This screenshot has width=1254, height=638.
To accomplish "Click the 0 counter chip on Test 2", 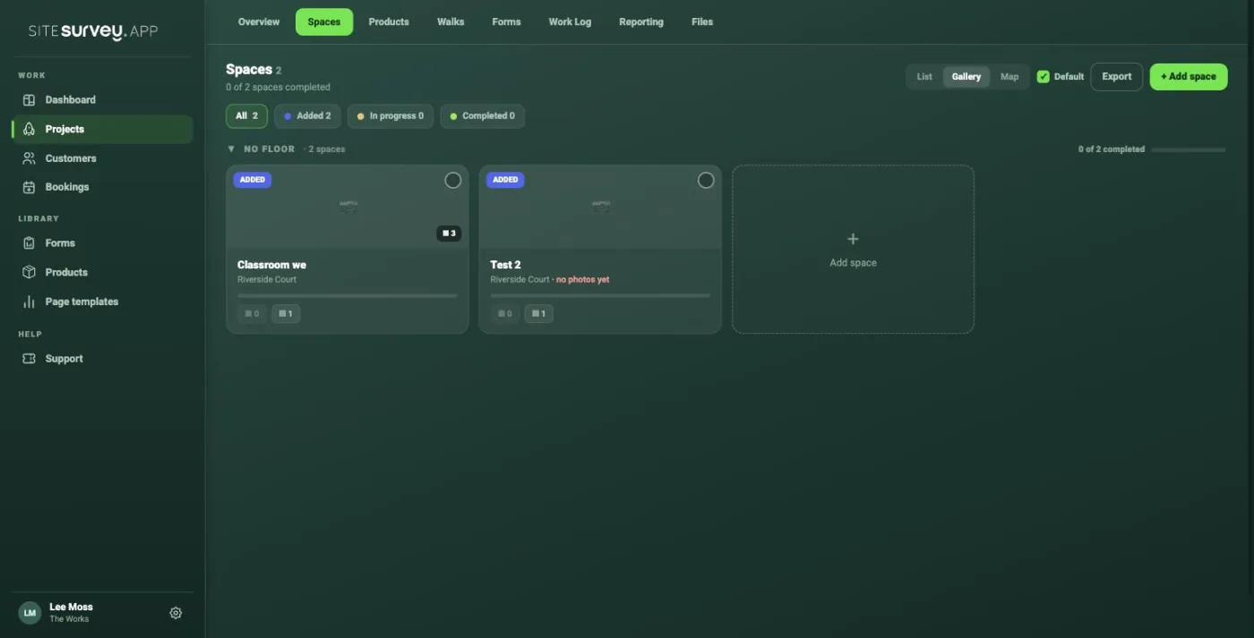I will point(504,314).
